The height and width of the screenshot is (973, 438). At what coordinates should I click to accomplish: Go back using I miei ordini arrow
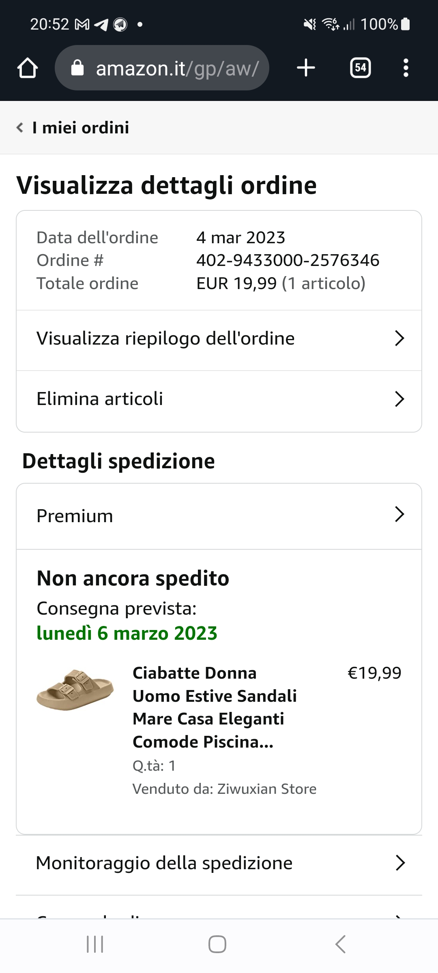point(20,128)
